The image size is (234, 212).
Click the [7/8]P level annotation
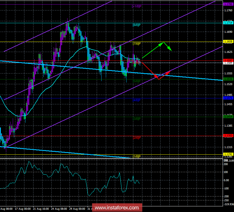[x=137, y=44]
